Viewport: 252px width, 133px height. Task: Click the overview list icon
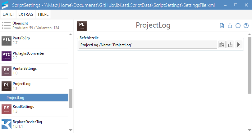click(6, 25)
